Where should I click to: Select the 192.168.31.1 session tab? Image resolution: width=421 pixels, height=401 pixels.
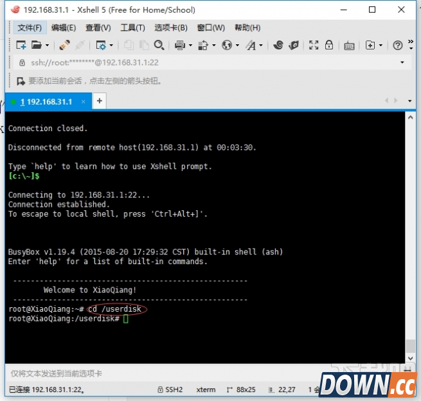pyautogui.click(x=46, y=102)
